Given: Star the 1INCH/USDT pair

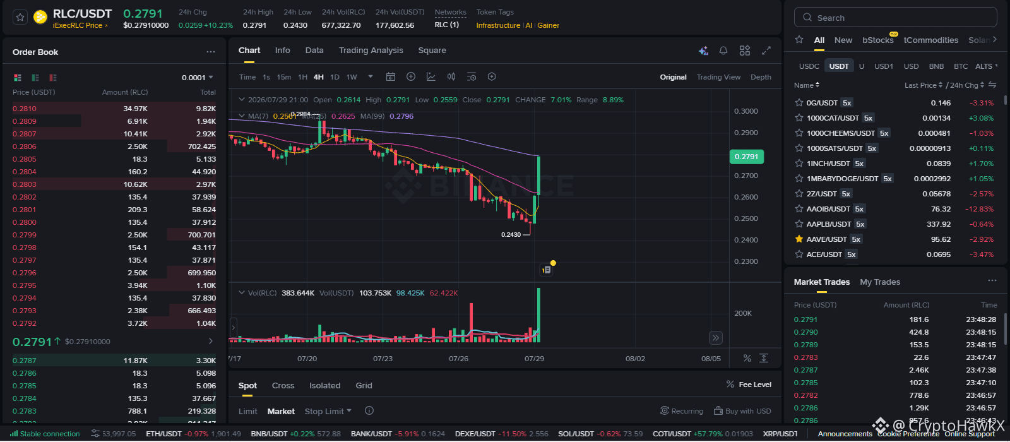Looking at the screenshot, I should pos(799,163).
